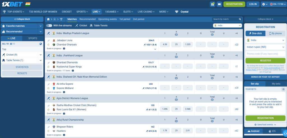Focus the Promo code field
This screenshot has height=138, width=287.
click(x=265, y=54)
